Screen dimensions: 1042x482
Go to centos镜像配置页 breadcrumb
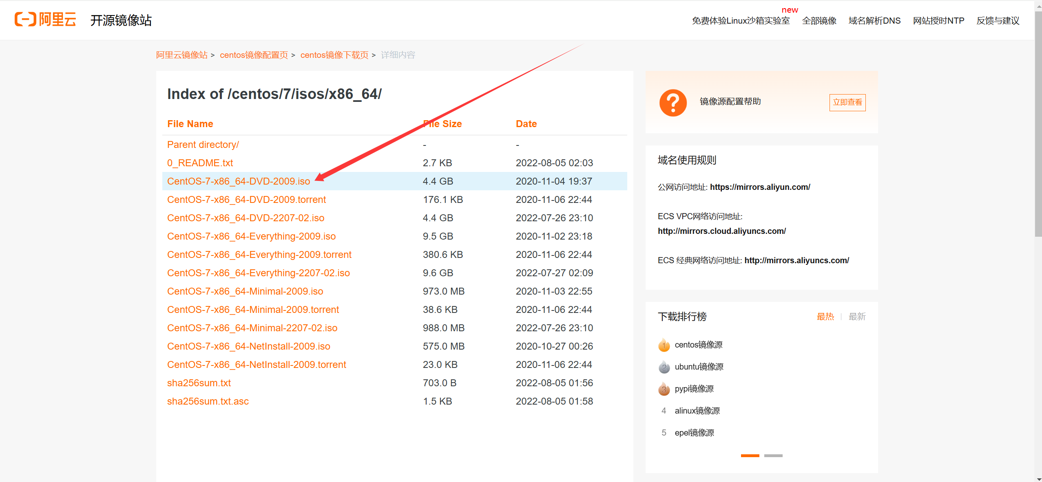pos(254,55)
